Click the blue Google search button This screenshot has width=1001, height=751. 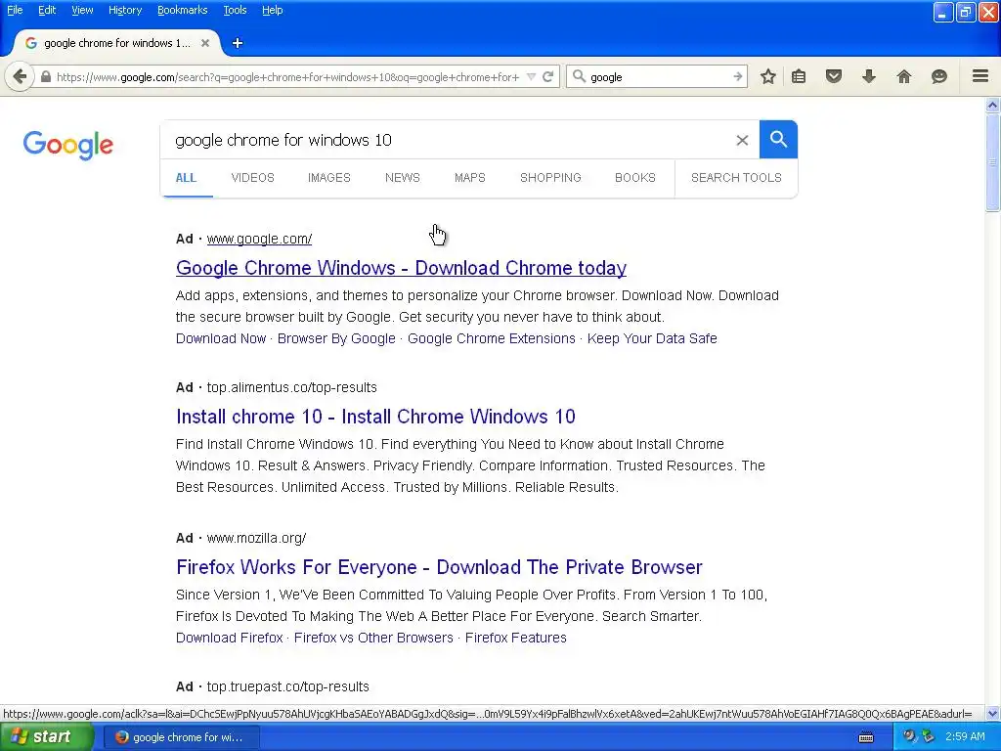click(778, 139)
